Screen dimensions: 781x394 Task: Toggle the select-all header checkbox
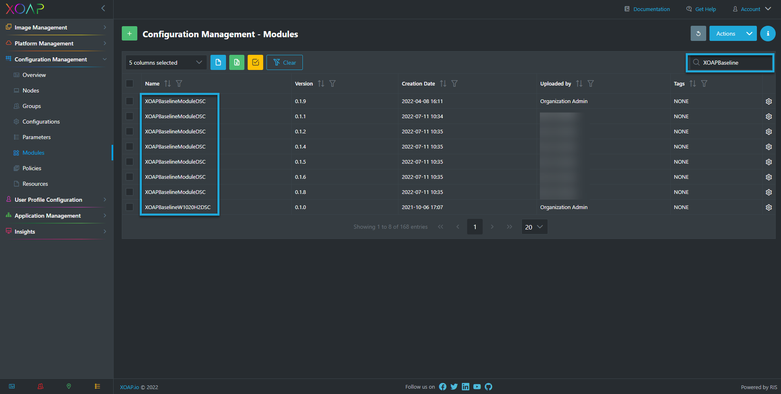[130, 83]
